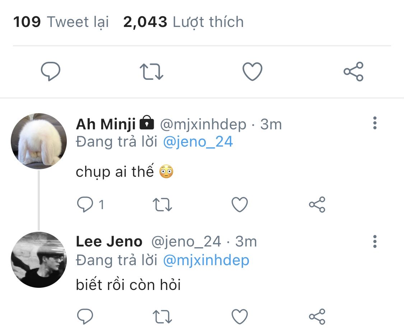This screenshot has width=404, height=332.
Task: Reply to the main tweet
Action: click(50, 72)
